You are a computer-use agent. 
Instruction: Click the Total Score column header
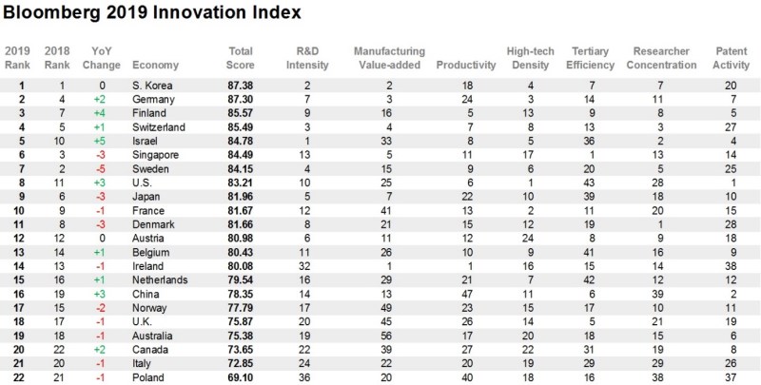tap(240, 57)
